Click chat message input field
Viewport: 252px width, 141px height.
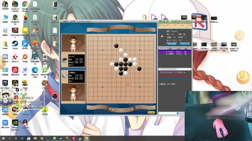167,113
